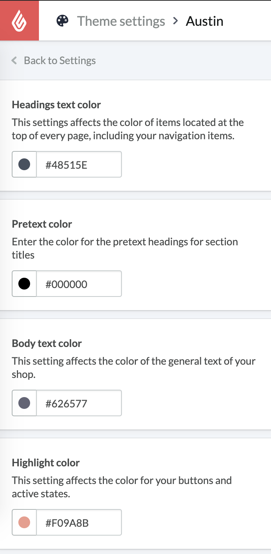Image resolution: width=271 pixels, height=554 pixels.
Task: Select the Austin breadcrumb item
Action: click(x=205, y=21)
